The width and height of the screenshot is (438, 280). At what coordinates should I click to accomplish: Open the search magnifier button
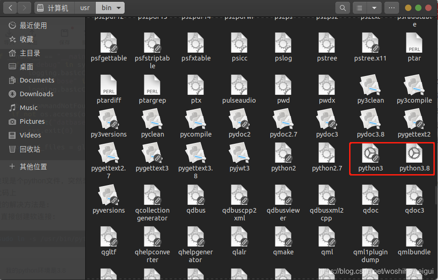coord(343,8)
